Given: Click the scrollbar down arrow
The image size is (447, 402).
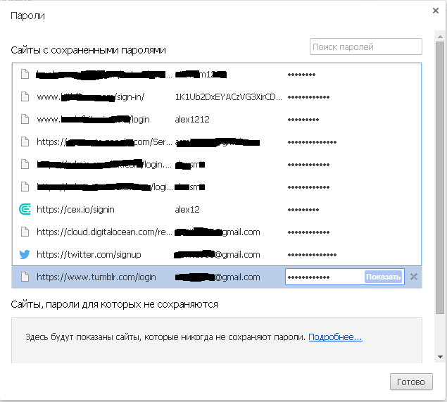Looking at the screenshot, I should click(440, 357).
